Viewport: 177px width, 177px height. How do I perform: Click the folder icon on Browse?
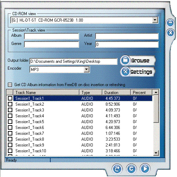pyautogui.click(x=125, y=60)
